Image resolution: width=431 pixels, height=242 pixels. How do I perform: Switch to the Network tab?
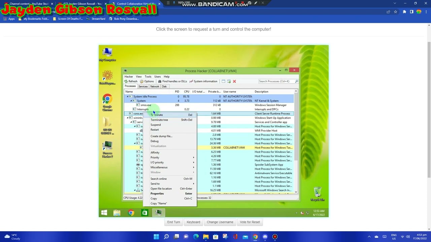(x=155, y=87)
